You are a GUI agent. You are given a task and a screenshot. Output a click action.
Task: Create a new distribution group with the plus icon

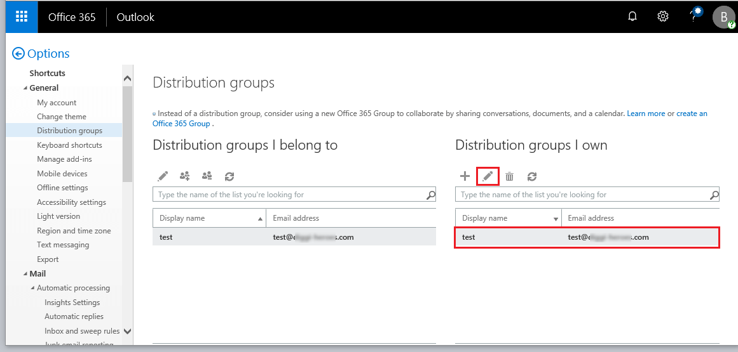(x=465, y=176)
